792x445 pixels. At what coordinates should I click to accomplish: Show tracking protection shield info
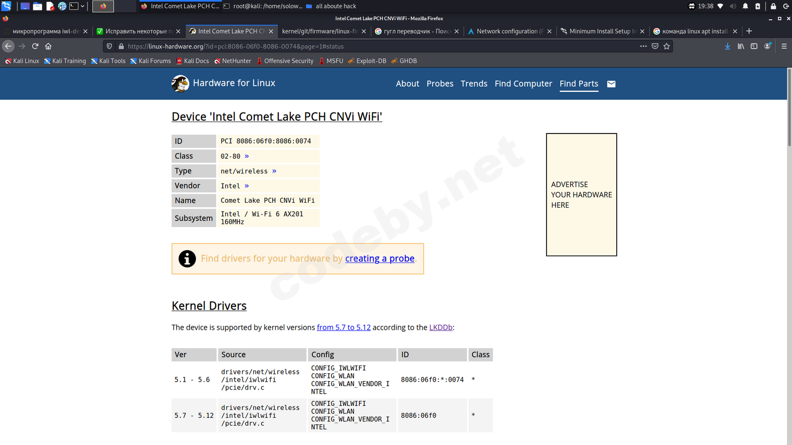pos(109,46)
